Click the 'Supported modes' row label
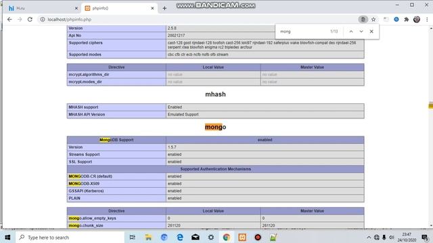This screenshot has width=433, height=243. (85, 55)
